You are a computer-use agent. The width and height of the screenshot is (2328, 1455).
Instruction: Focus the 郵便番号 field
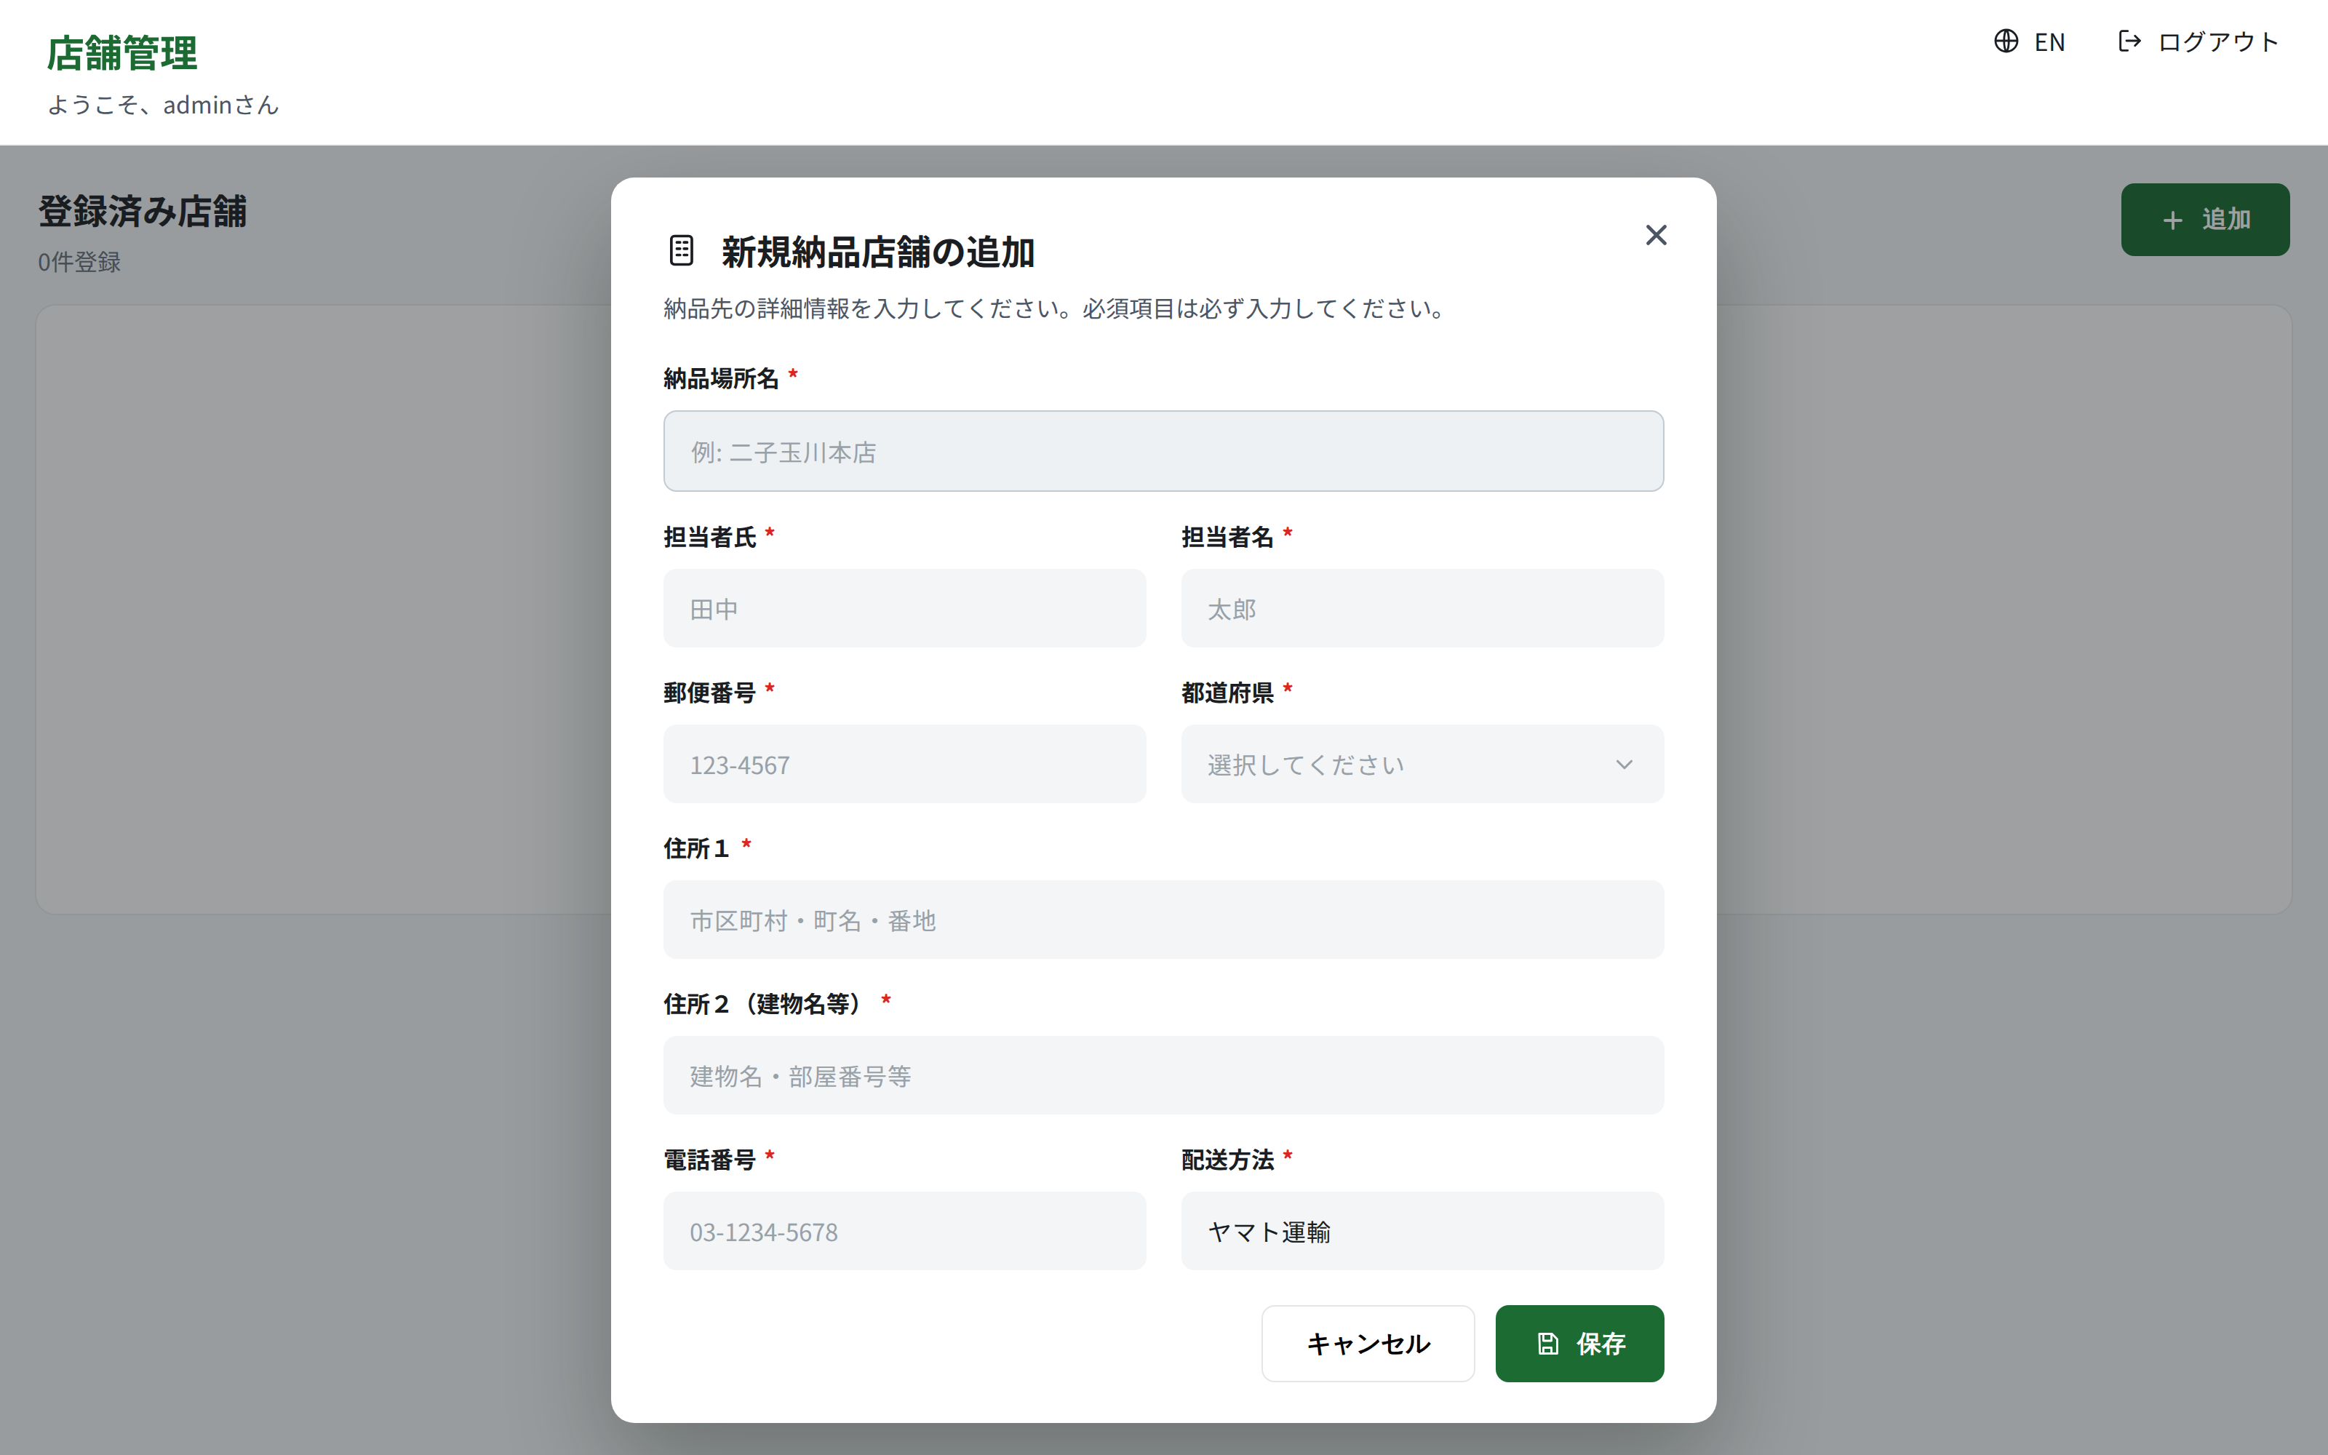click(x=904, y=764)
